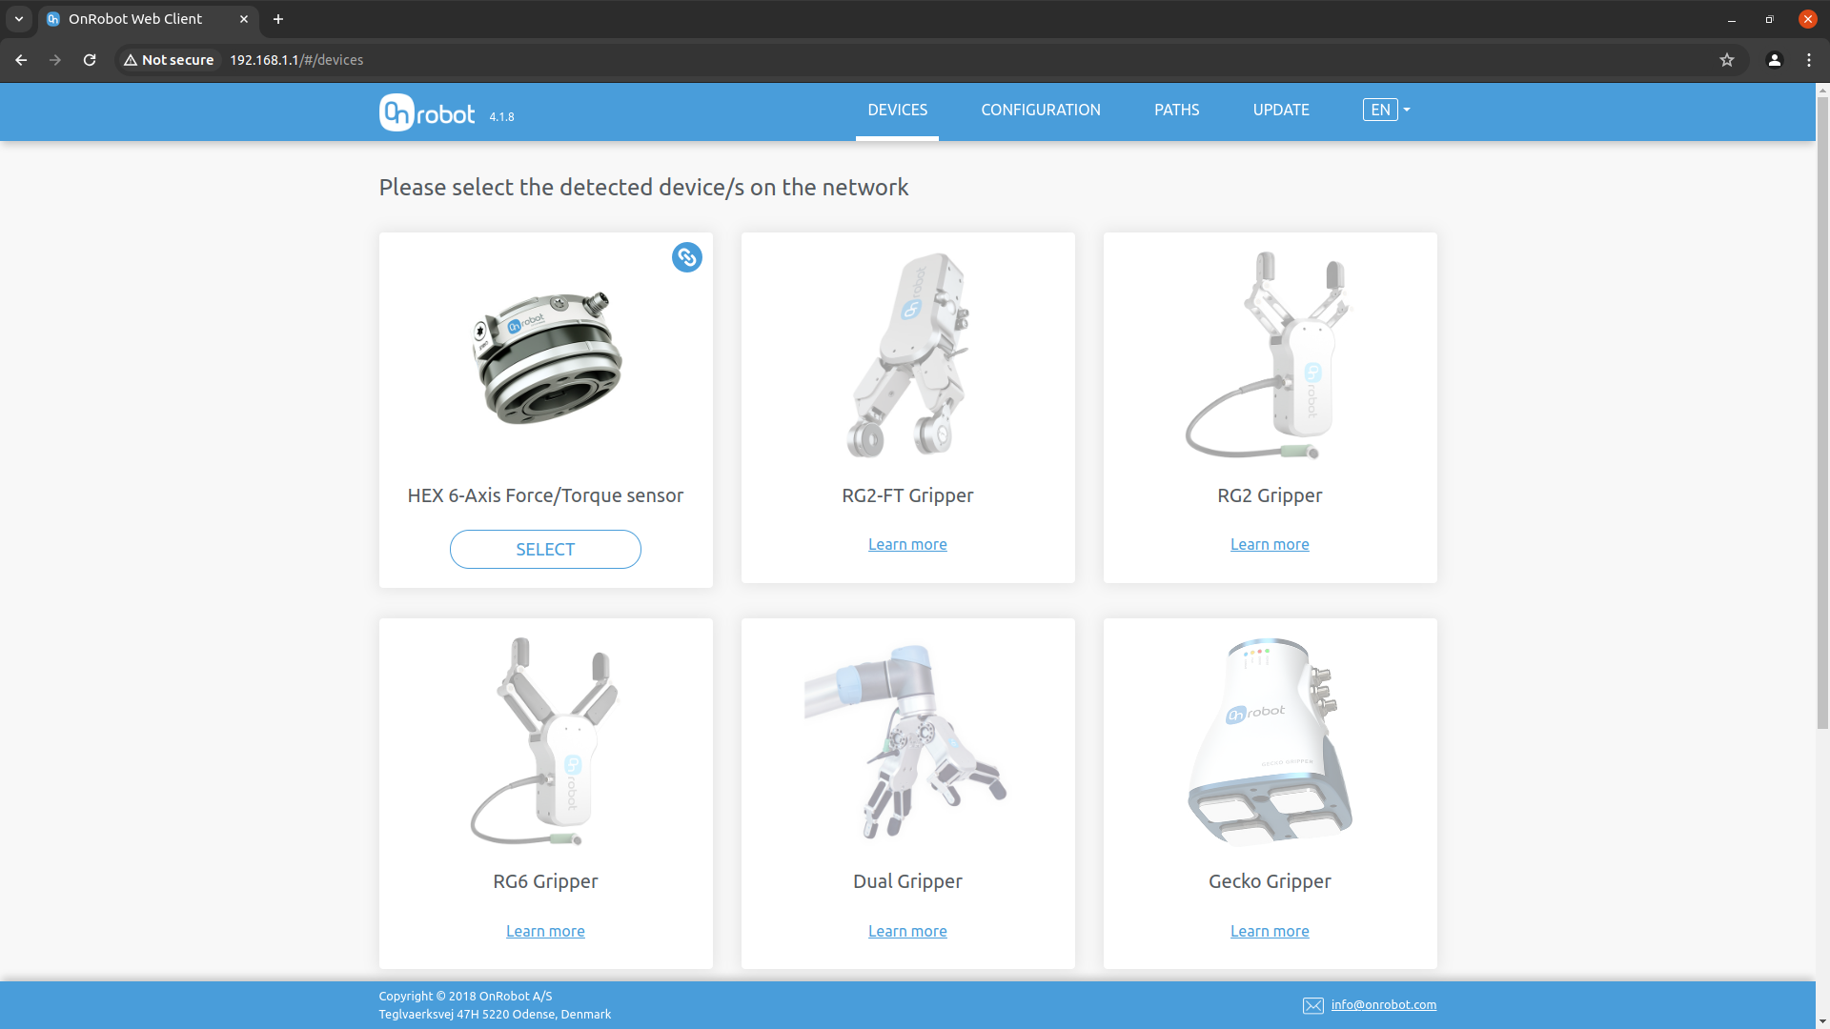Open the PATHS tab

(x=1177, y=111)
